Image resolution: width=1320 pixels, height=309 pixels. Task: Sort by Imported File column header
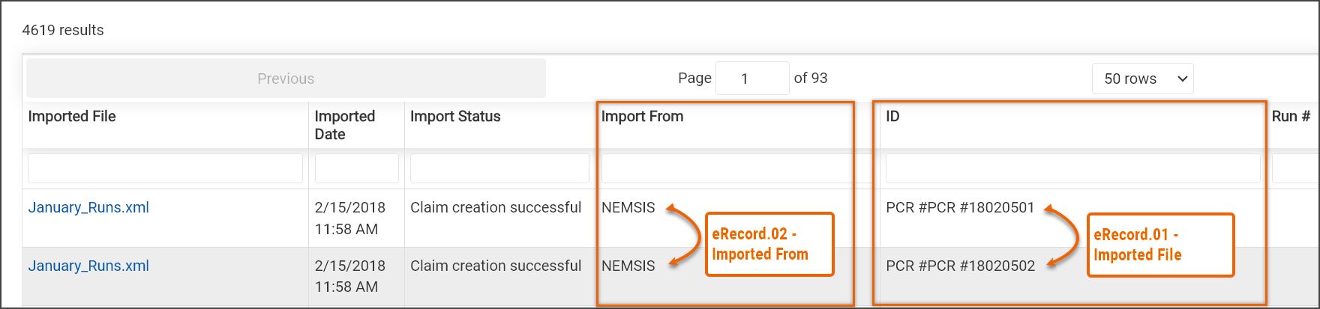click(x=72, y=117)
